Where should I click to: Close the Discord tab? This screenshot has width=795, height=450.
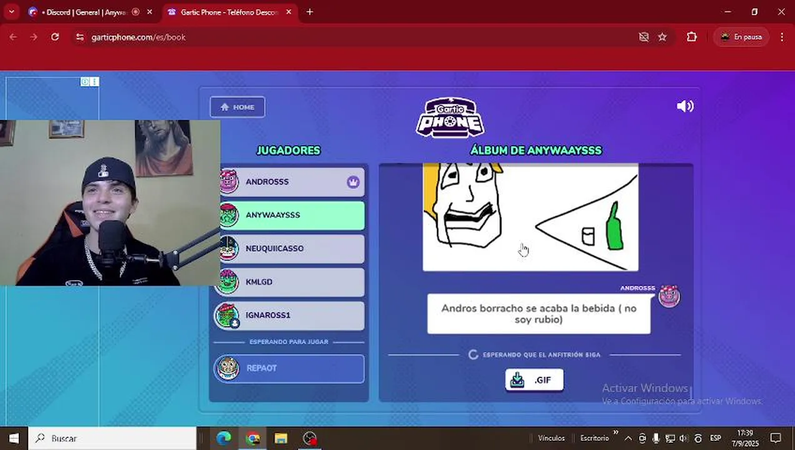[149, 12]
